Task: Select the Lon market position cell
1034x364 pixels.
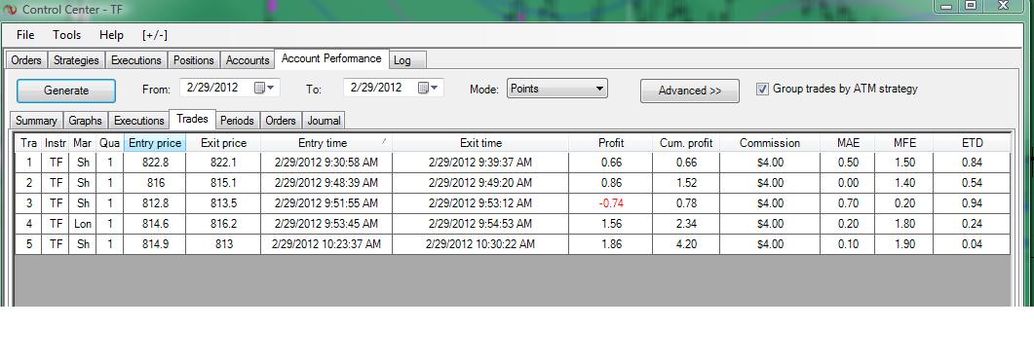Action: 83,224
